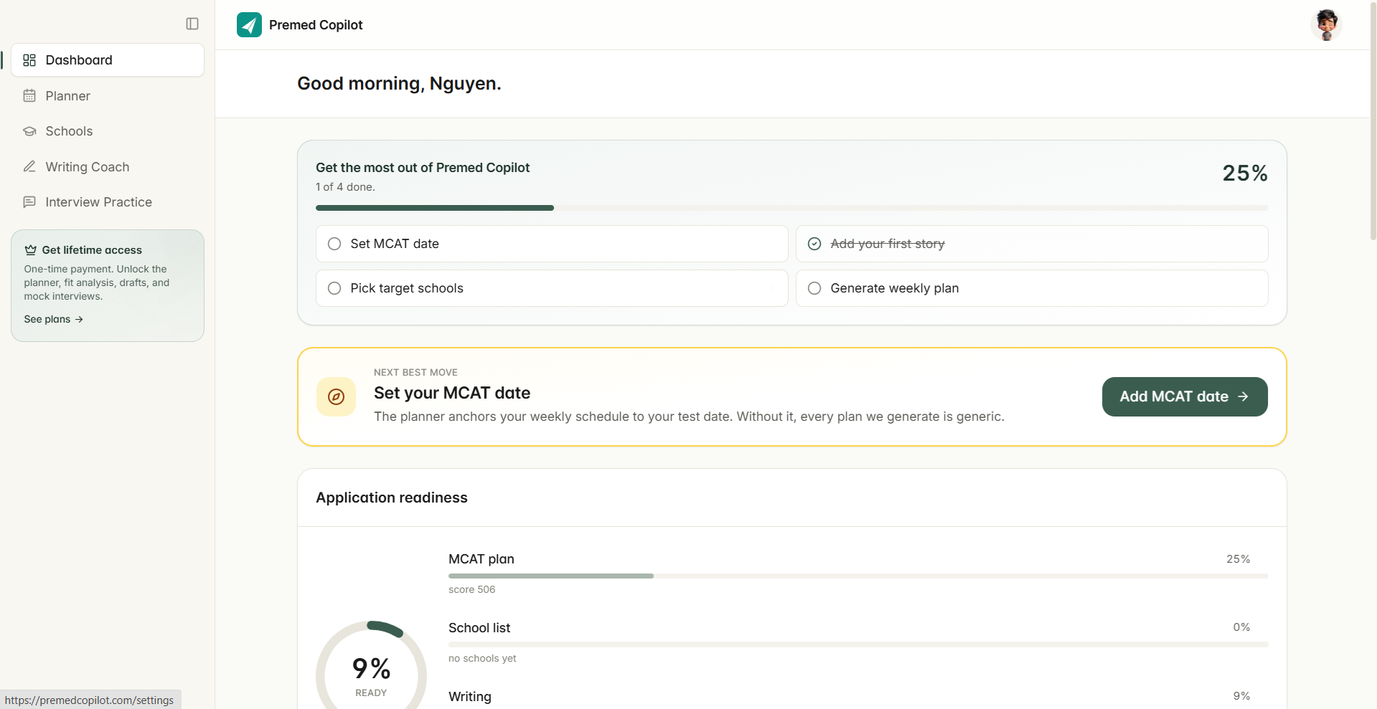Image resolution: width=1377 pixels, height=709 pixels.
Task: Click the School list 0% value
Action: (1241, 627)
